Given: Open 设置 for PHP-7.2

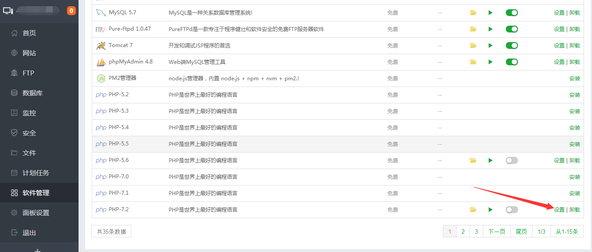Looking at the screenshot, I should pyautogui.click(x=559, y=210).
